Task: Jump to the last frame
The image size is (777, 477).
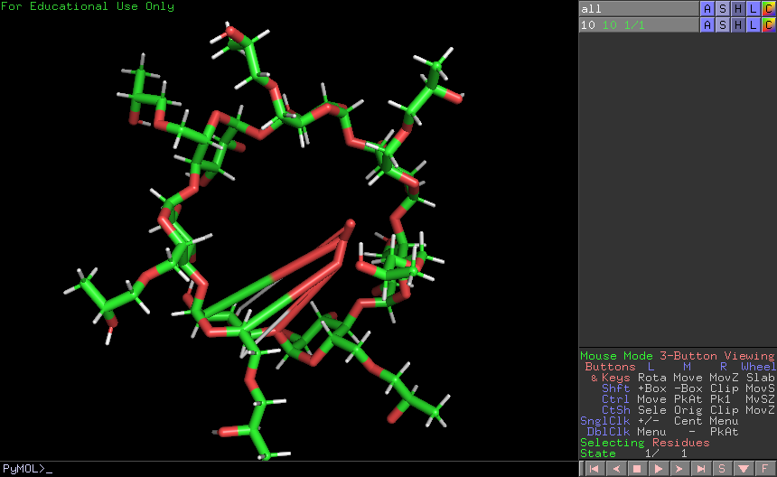Action: click(700, 469)
